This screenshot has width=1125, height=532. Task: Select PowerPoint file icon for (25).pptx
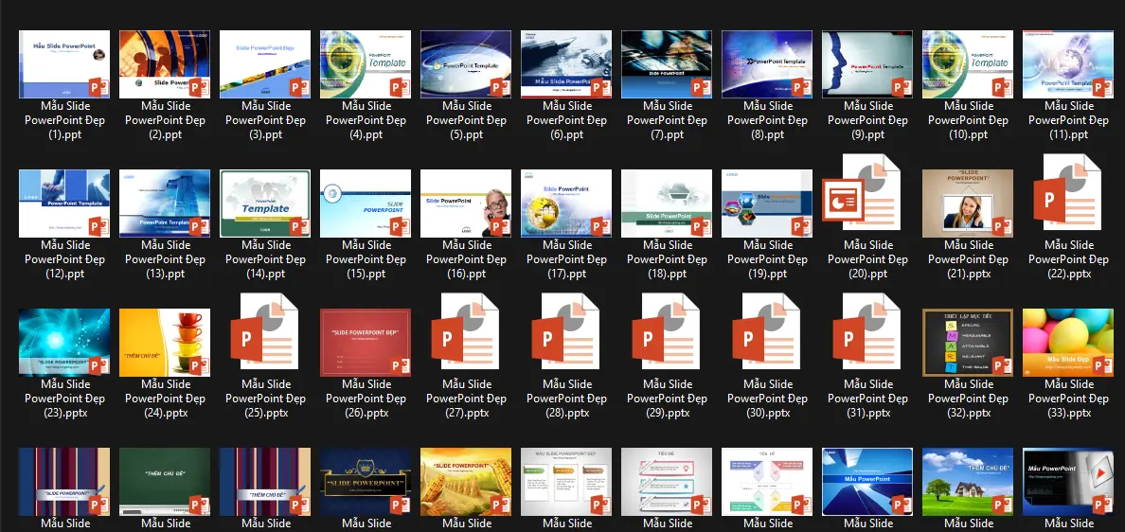(x=264, y=332)
